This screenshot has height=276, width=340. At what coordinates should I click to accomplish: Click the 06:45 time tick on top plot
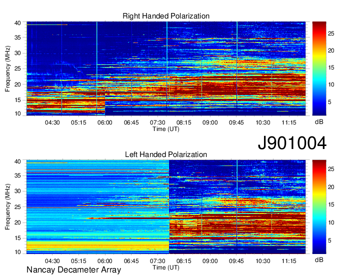(x=131, y=122)
